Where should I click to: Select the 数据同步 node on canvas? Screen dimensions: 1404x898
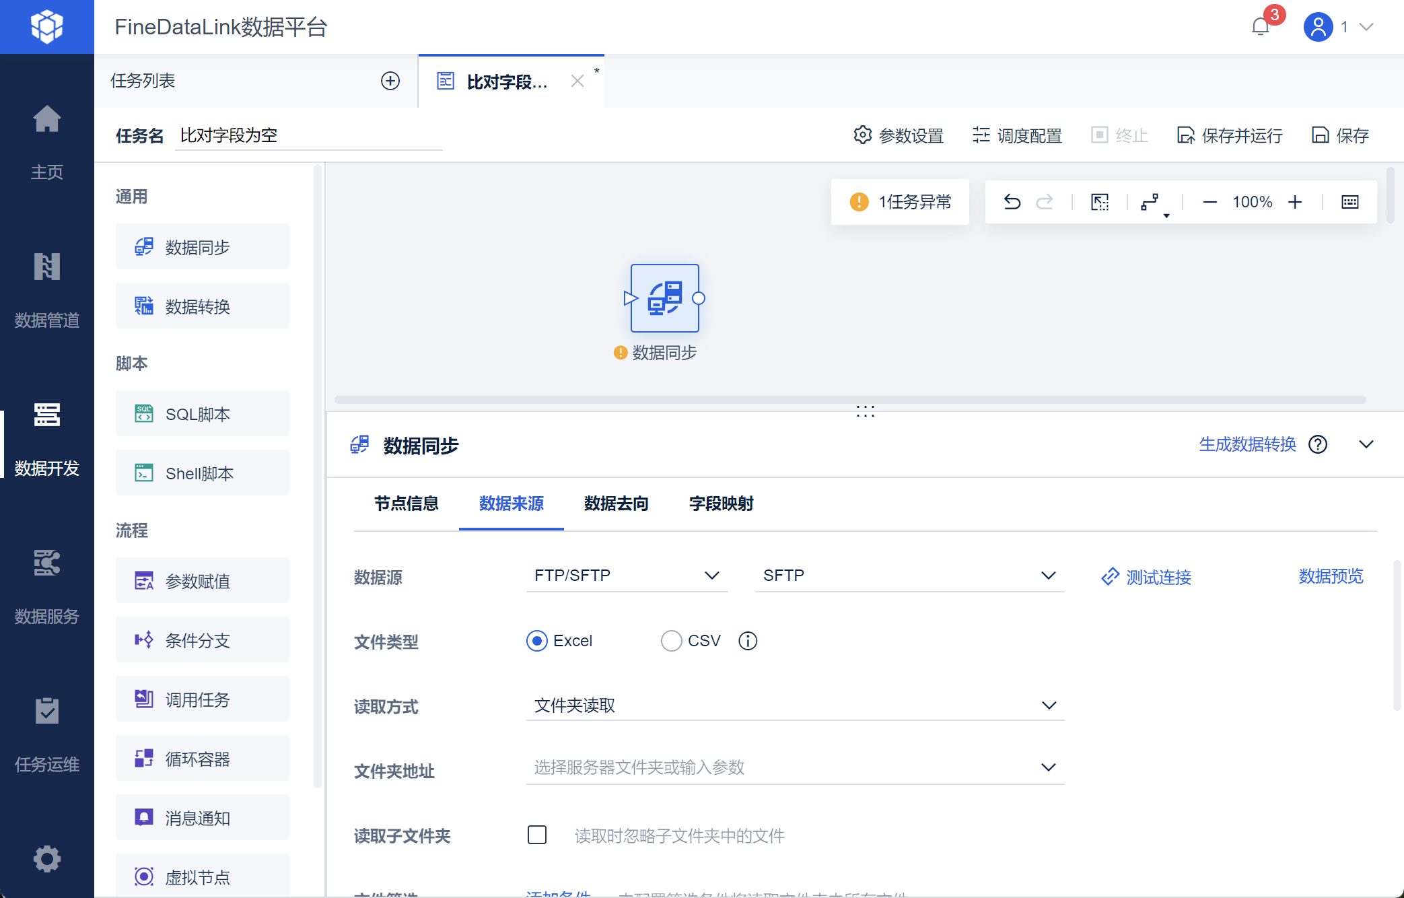(x=664, y=298)
